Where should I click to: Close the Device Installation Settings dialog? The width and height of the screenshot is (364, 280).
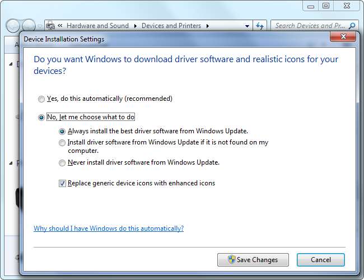(343, 37)
